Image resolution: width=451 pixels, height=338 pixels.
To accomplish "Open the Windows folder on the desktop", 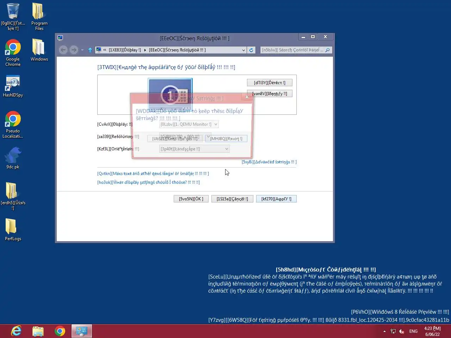I will coord(39,50).
